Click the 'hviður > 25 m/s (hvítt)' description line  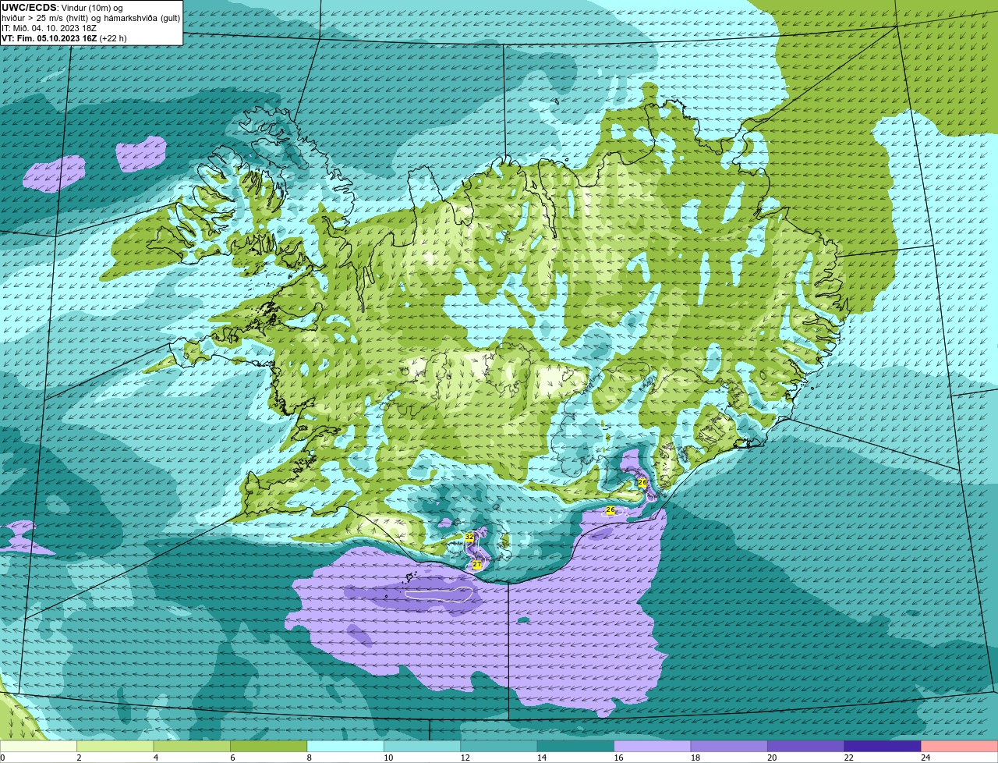(x=90, y=18)
